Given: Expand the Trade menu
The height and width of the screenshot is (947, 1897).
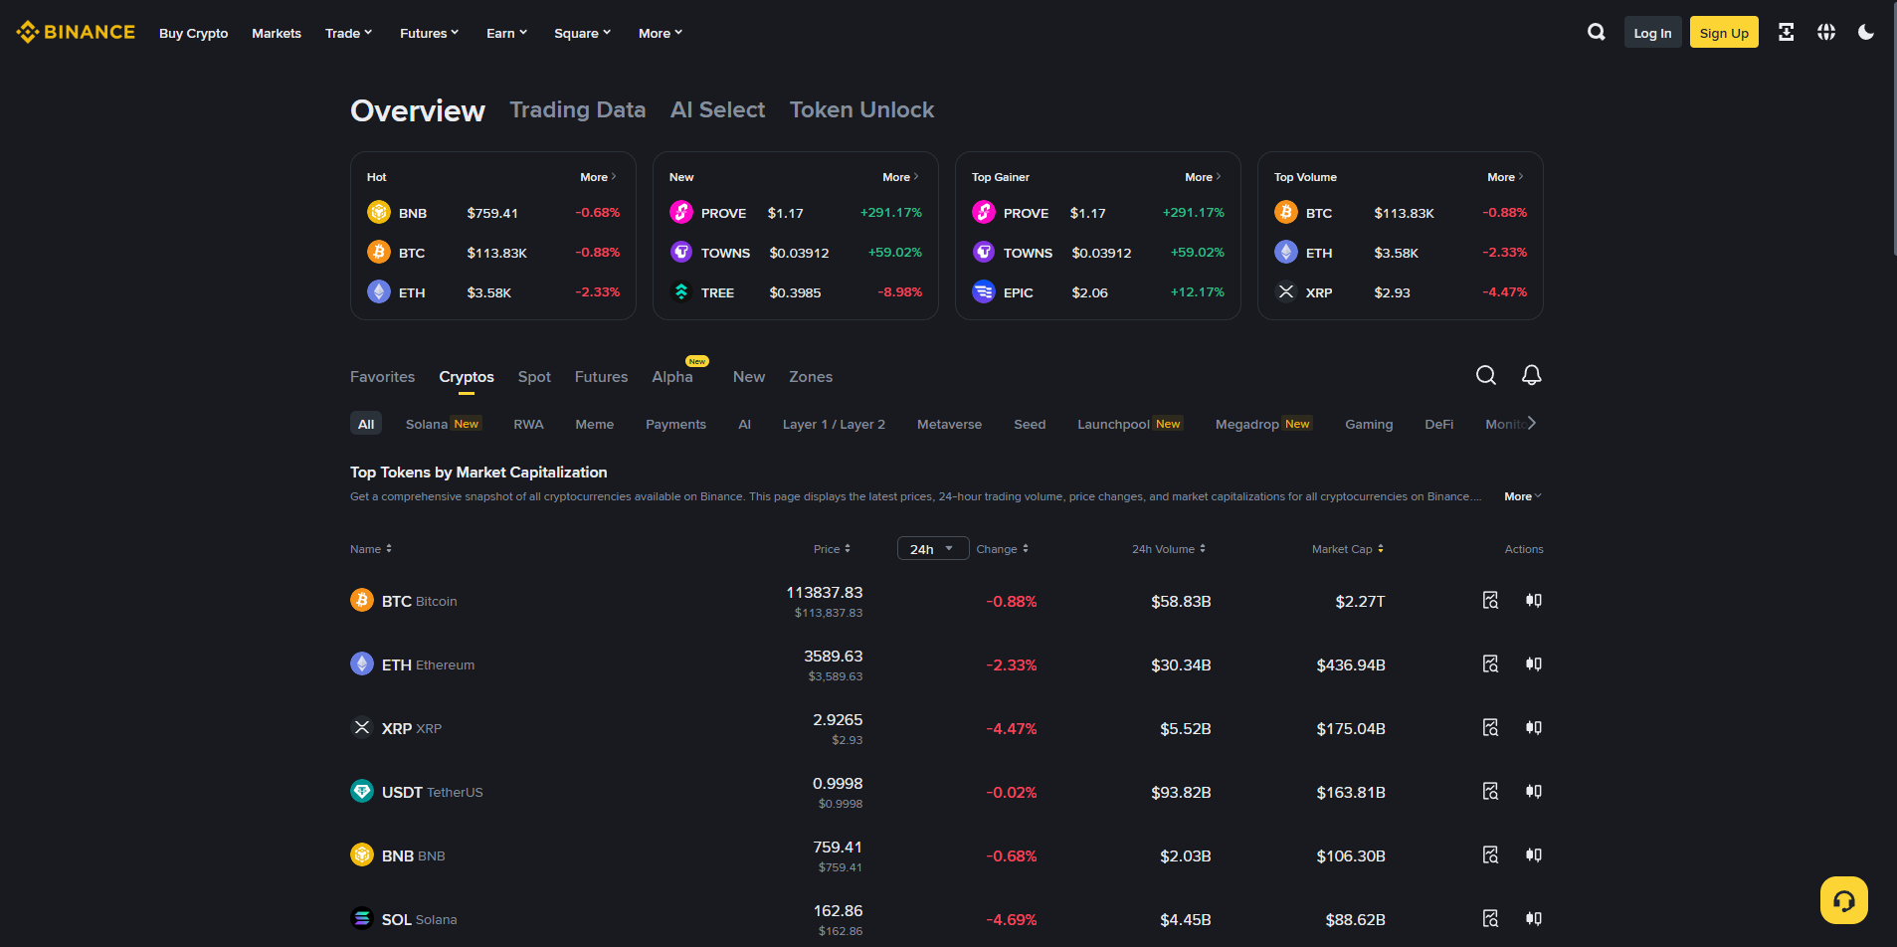Looking at the screenshot, I should pyautogui.click(x=348, y=33).
